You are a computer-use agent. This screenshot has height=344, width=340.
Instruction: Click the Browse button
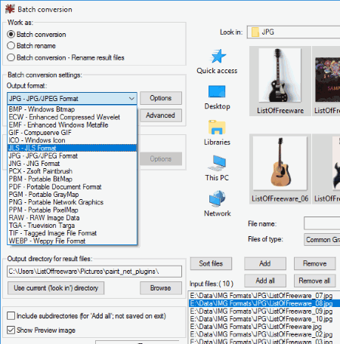pos(161,288)
